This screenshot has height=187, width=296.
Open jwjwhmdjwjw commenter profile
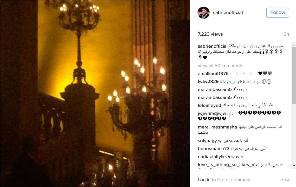212,113
